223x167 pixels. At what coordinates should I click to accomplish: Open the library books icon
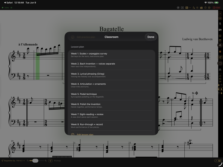point(201,8)
